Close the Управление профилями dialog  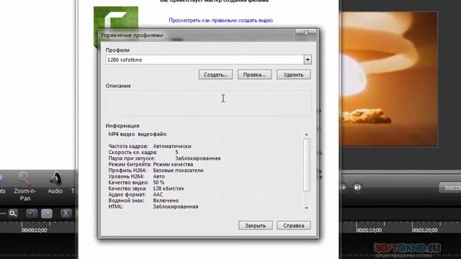pyautogui.click(x=305, y=32)
